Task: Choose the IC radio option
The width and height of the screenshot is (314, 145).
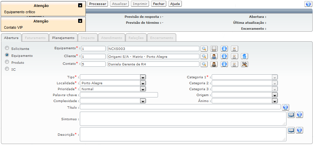Action: tap(7, 69)
